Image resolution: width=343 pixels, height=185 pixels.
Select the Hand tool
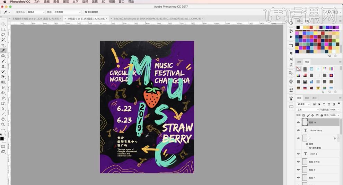[x=3, y=119]
